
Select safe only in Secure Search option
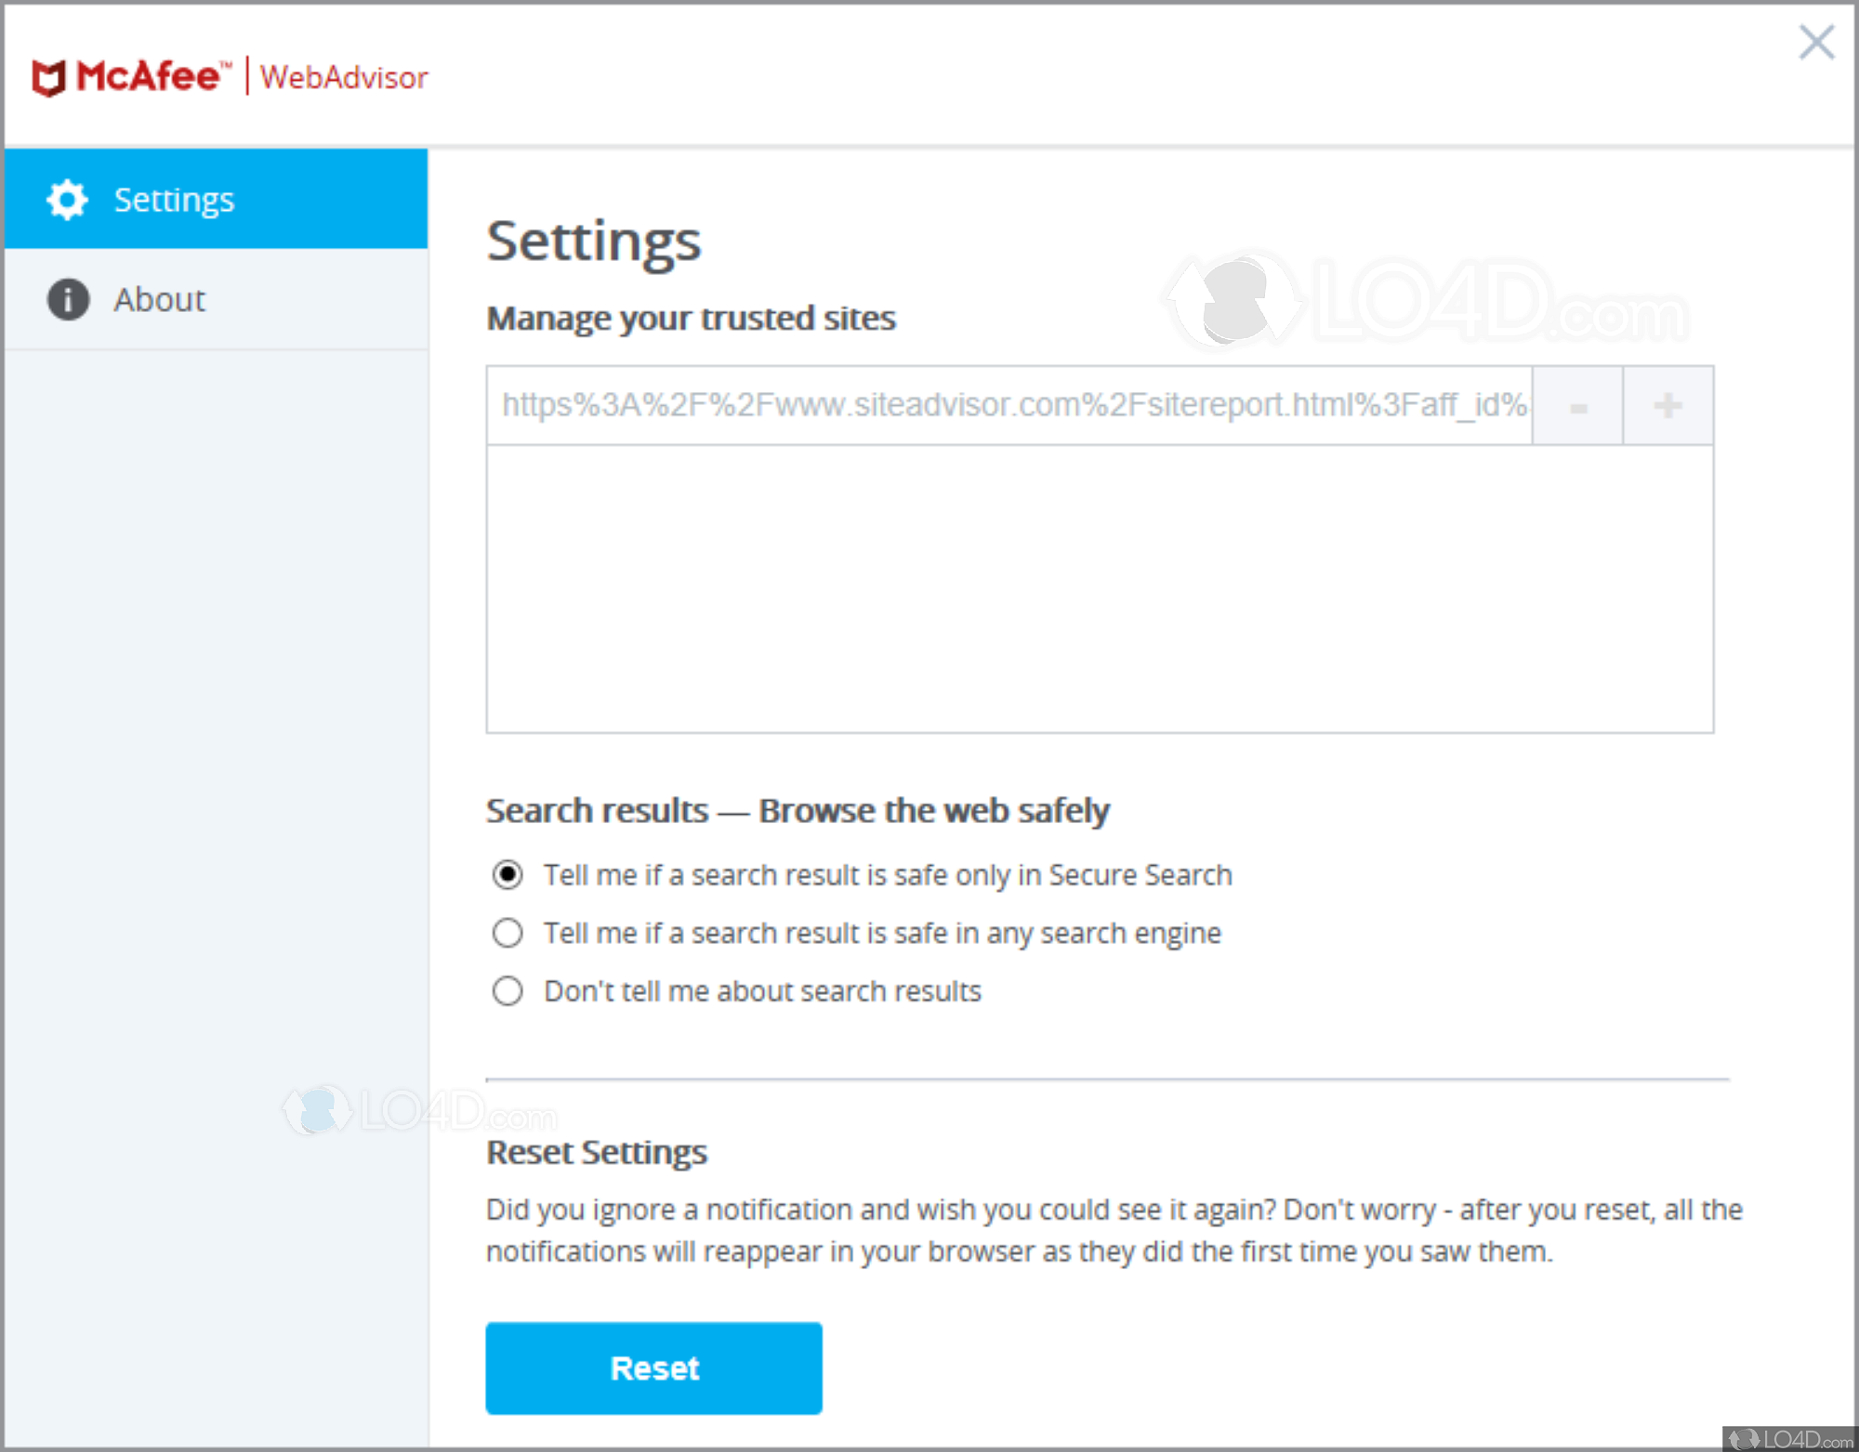point(508,874)
